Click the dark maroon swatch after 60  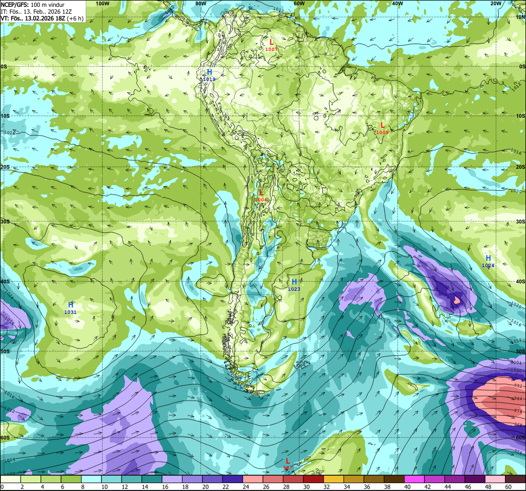[515, 479]
